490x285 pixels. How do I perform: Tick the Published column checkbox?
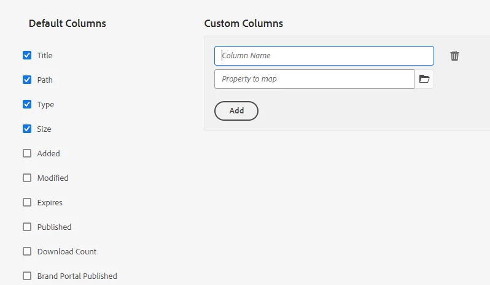pos(27,227)
